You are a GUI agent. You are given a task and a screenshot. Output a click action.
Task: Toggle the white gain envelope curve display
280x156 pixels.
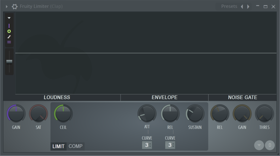(x=9, y=37)
